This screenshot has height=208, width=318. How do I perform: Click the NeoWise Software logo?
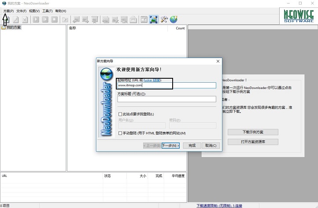coord(299,16)
